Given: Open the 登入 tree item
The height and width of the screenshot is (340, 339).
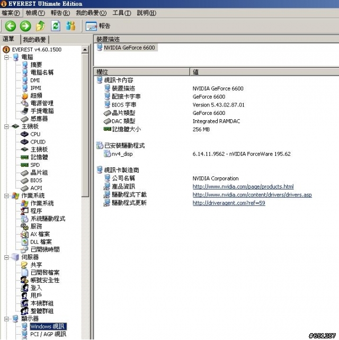Looking at the screenshot, I should (36, 288).
